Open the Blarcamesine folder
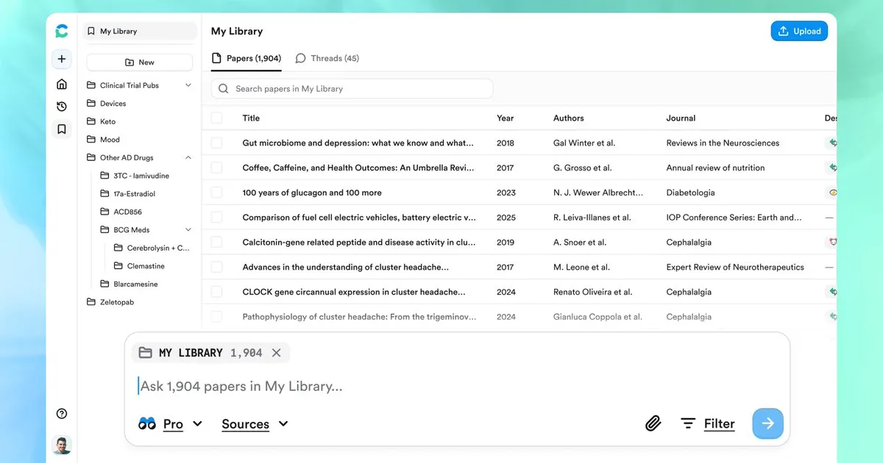 click(x=135, y=284)
